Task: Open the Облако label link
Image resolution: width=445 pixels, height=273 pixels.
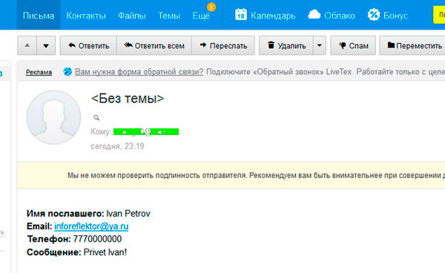Action: tap(340, 16)
